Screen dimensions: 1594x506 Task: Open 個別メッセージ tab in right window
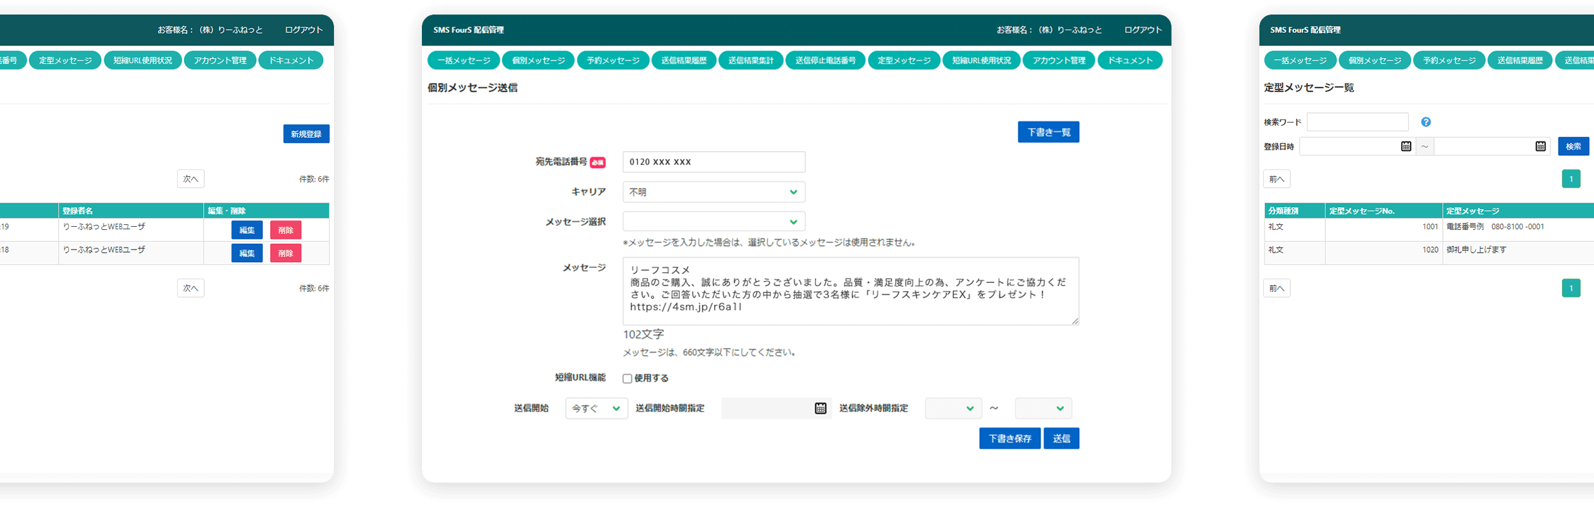(x=1375, y=61)
